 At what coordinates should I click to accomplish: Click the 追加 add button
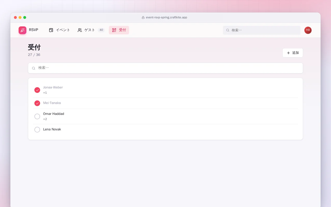coord(293,53)
